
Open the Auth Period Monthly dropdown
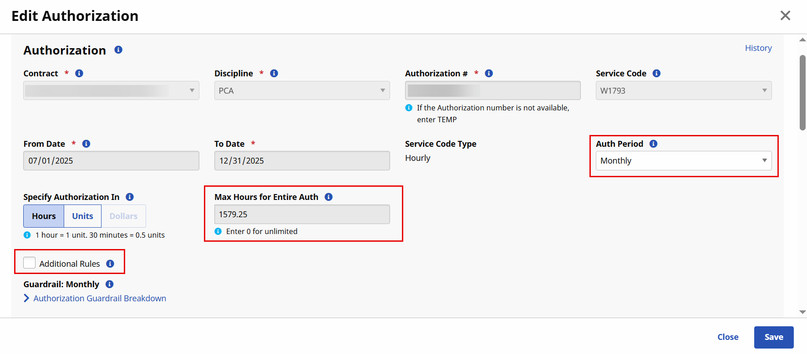[683, 160]
